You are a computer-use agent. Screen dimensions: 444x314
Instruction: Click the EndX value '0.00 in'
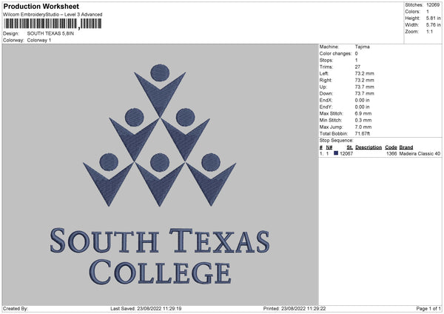[x=362, y=100]
